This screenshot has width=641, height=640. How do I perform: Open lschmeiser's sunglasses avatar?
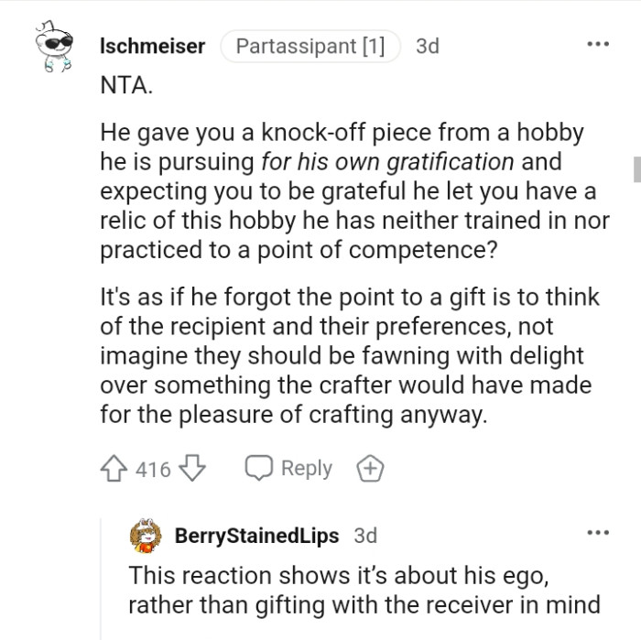click(x=54, y=52)
